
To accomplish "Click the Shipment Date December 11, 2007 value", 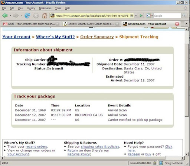I will (139, 64).
